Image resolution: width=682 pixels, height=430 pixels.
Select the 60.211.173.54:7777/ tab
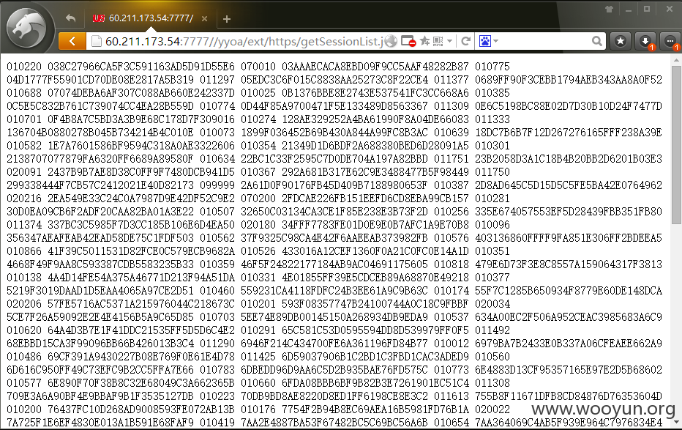click(151, 18)
